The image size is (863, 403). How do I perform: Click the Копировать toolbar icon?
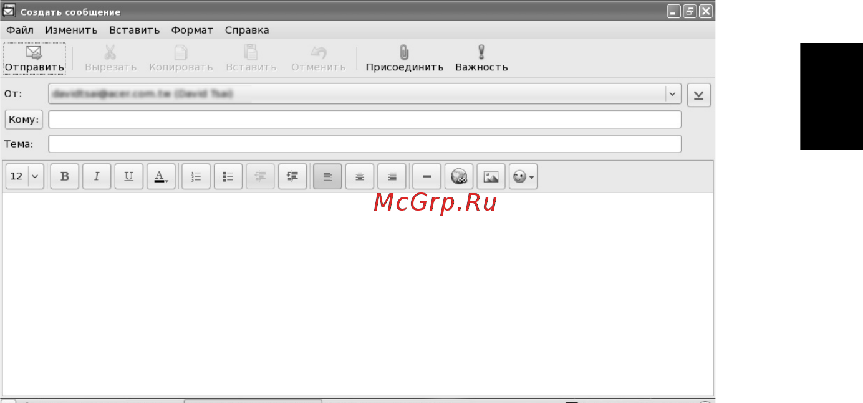(180, 52)
